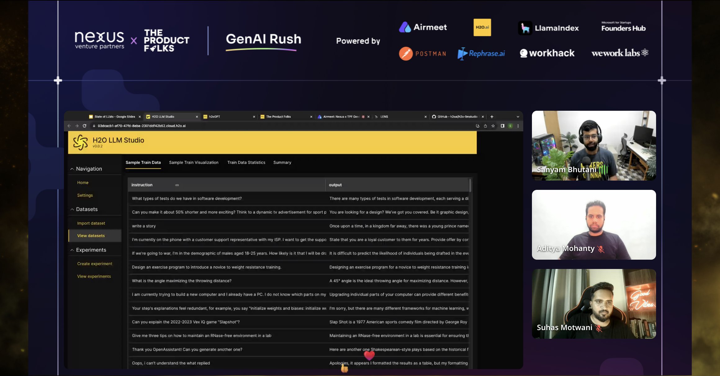Open the Import dataset link
Image resolution: width=720 pixels, height=376 pixels.
pos(91,223)
